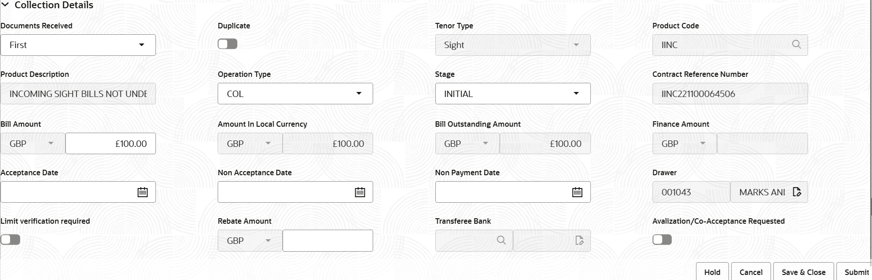Viewport: 872px width, 280px height.
Task: Open the Stage dropdown showing INITIAL
Action: pyautogui.click(x=577, y=93)
